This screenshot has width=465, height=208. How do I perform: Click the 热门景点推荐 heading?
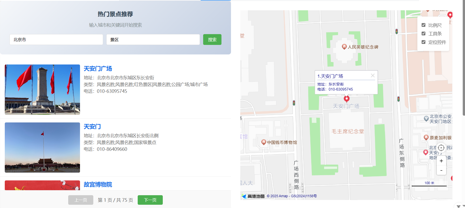[115, 14]
